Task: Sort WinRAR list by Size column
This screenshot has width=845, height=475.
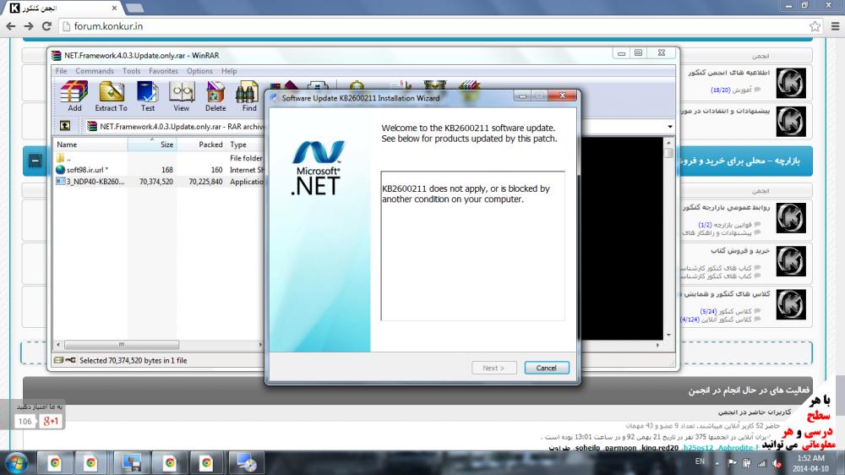Action: pos(152,145)
